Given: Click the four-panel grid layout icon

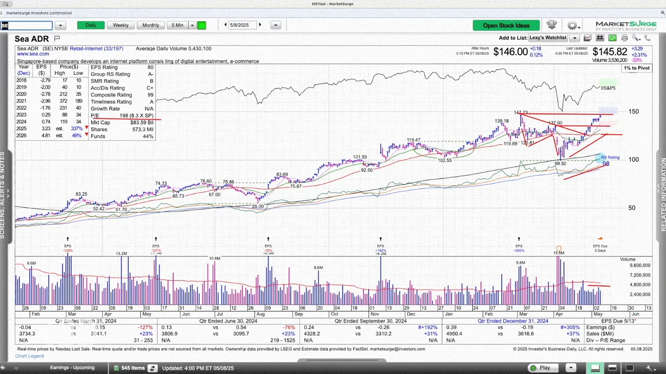Looking at the screenshot, I should click(600, 38).
